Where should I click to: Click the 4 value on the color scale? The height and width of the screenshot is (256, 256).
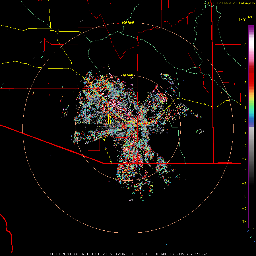[245, 70]
